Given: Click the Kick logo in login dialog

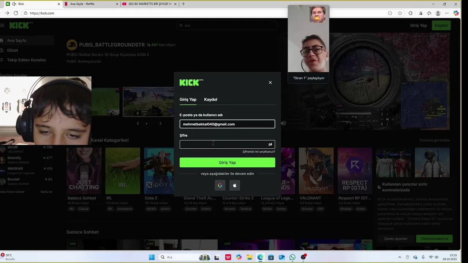Looking at the screenshot, I should click(191, 83).
